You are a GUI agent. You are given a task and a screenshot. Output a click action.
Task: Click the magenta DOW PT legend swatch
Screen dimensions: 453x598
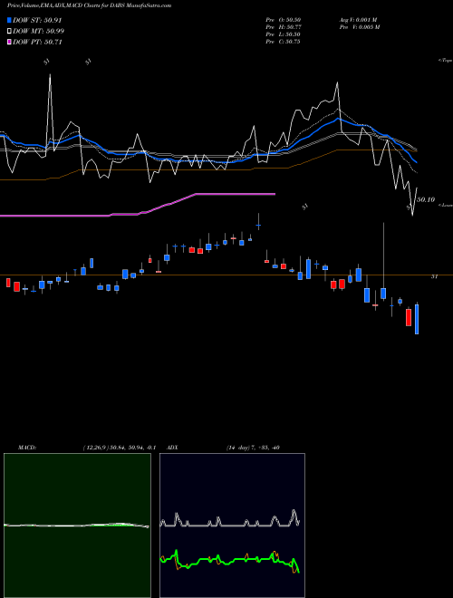(x=9, y=42)
